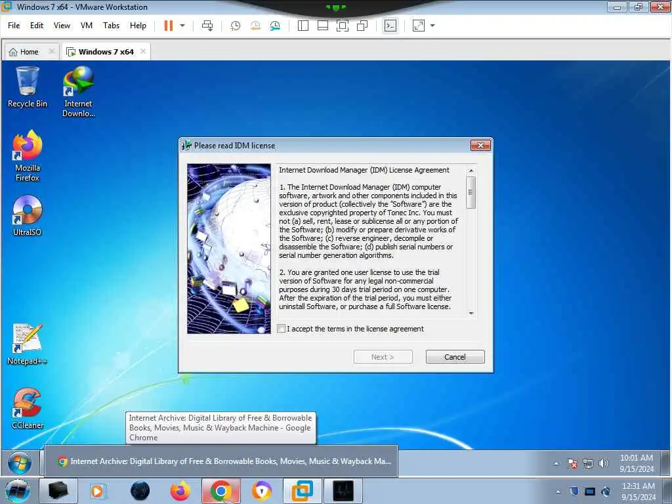Click the license text scroll-down arrow
672x504 pixels.
coord(471,313)
